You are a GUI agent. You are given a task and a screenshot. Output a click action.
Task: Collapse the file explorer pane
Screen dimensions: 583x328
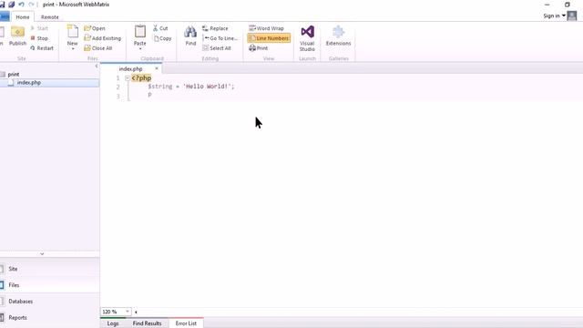pyautogui.click(x=97, y=67)
